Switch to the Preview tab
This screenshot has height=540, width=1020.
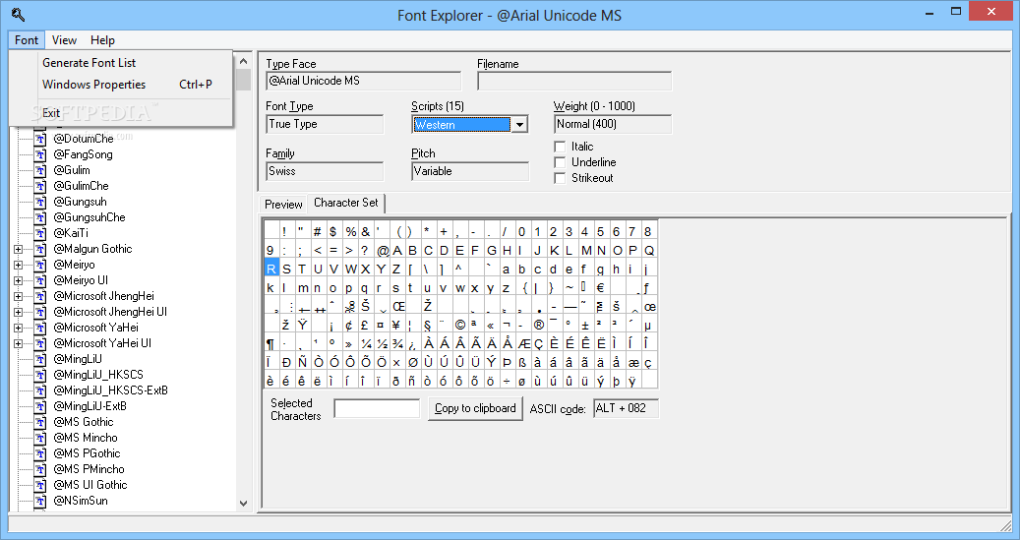pyautogui.click(x=283, y=205)
